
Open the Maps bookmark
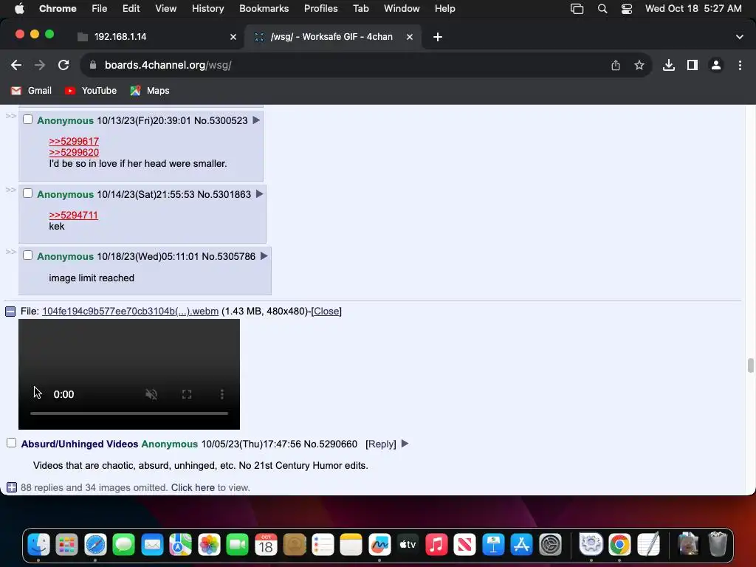[150, 91]
